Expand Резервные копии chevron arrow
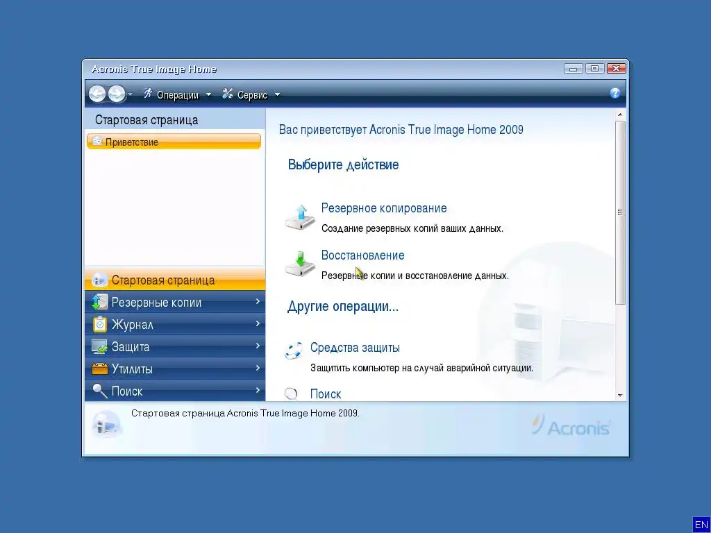The width and height of the screenshot is (711, 533). pos(258,301)
